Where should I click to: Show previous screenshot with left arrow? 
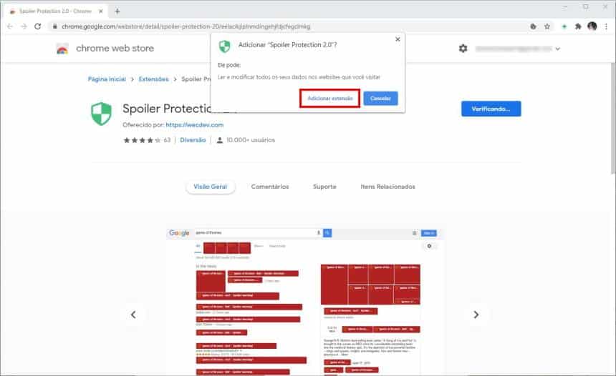coord(133,315)
